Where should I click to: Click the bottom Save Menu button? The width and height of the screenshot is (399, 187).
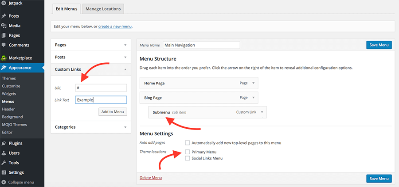pos(379,178)
